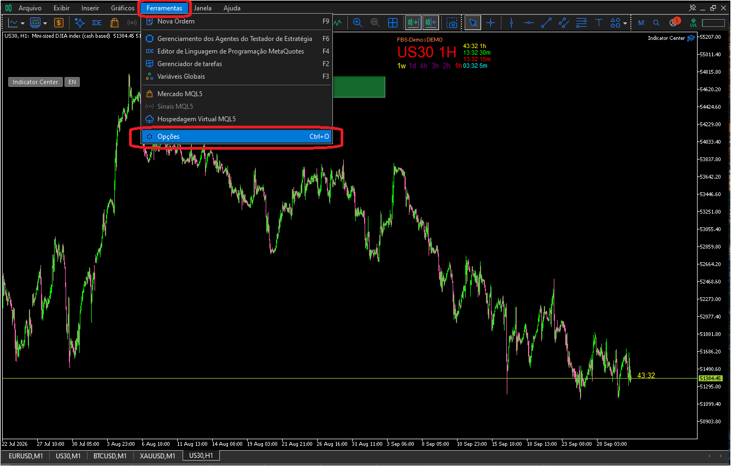The width and height of the screenshot is (732, 466).
Task: Select the Fibonacci retracement tool
Action: pyautogui.click(x=581, y=23)
